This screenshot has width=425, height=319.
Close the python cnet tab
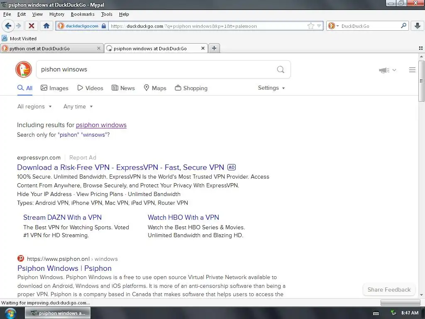pyautogui.click(x=99, y=48)
